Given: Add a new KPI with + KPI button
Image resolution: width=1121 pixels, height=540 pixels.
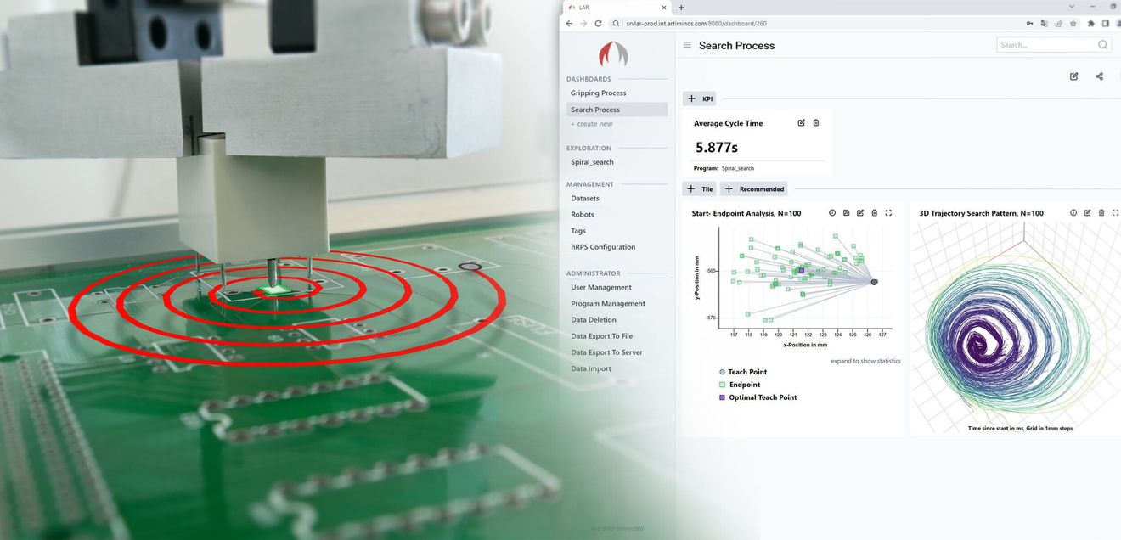Looking at the screenshot, I should [x=701, y=99].
